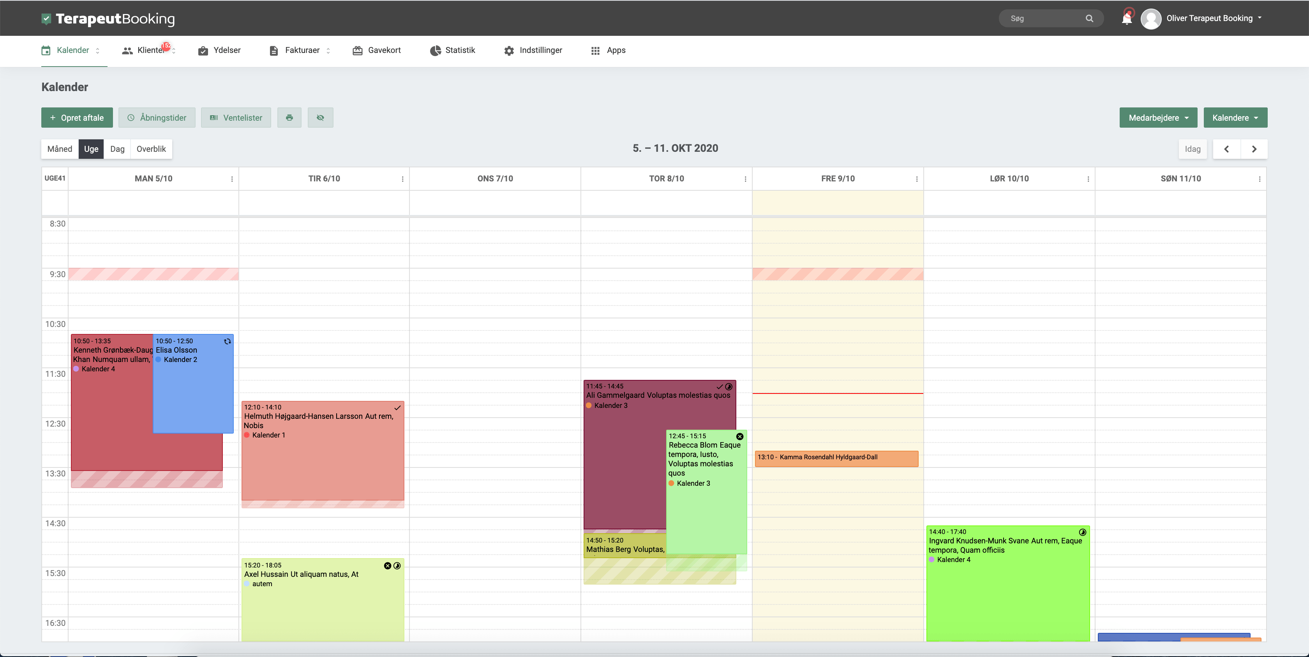Click the recurrence icon on Elisa Olsson's appointment
The image size is (1309, 657).
point(227,342)
